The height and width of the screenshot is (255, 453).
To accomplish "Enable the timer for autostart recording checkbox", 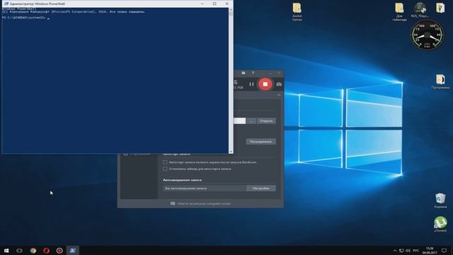I will (165, 169).
